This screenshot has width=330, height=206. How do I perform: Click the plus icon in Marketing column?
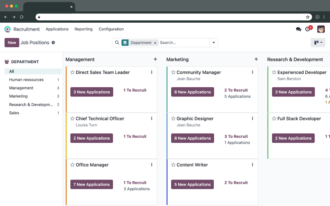pyautogui.click(x=256, y=59)
